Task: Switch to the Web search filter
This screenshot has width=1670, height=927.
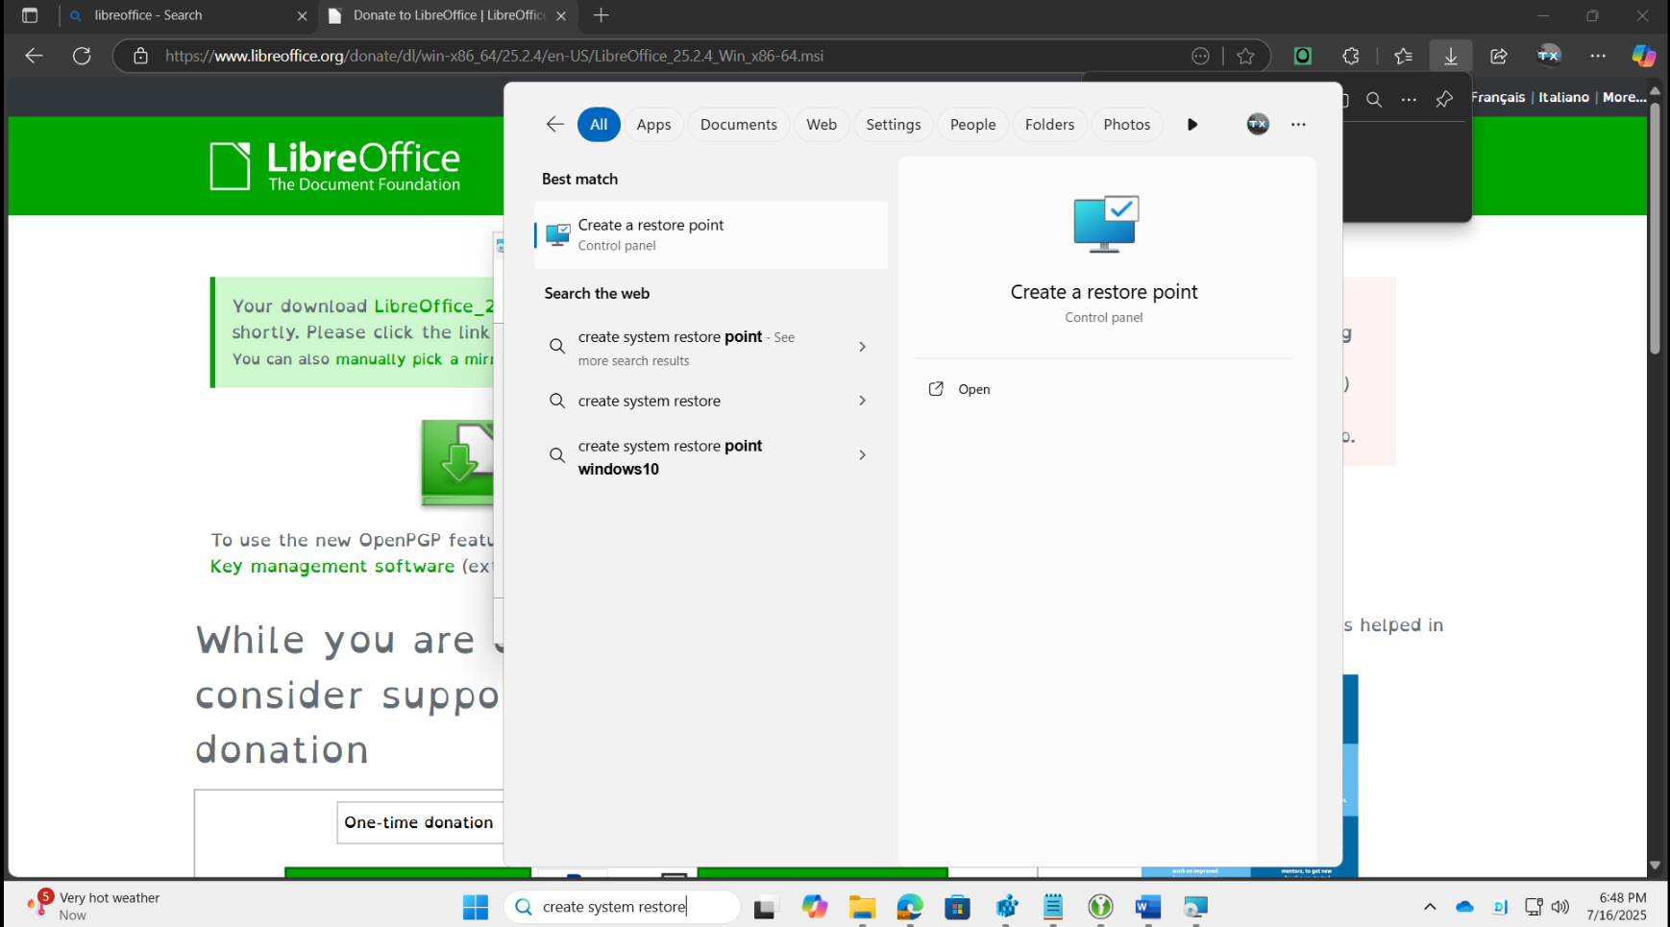Action: (822, 124)
